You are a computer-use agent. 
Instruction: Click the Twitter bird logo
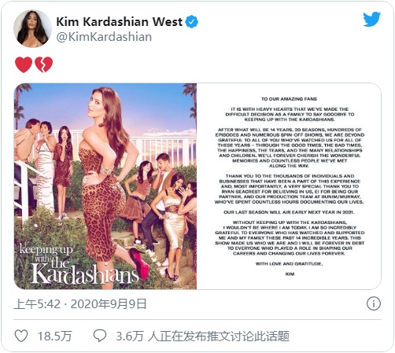point(371,19)
